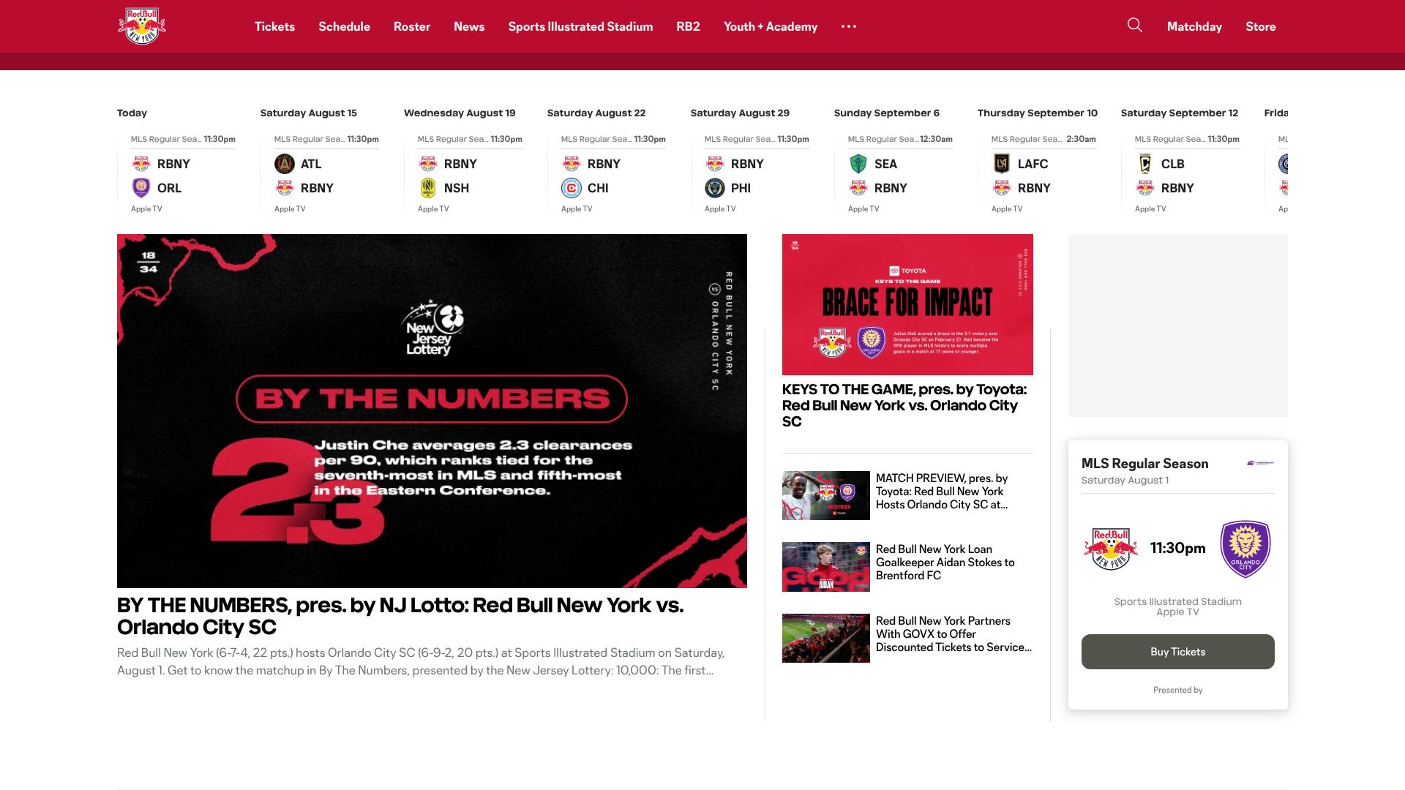Click the Atlanta United crest on August 15
Image resolution: width=1405 pixels, height=790 pixels.
[x=285, y=164]
